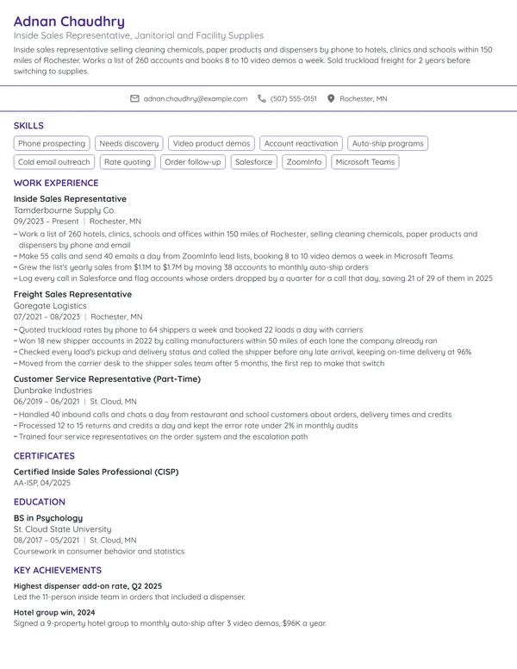Select the Cold email outreach skill tag

[53, 162]
